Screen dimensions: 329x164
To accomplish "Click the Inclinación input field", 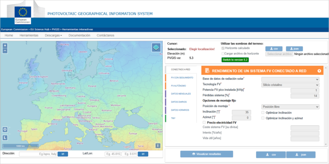I will point(241,112).
